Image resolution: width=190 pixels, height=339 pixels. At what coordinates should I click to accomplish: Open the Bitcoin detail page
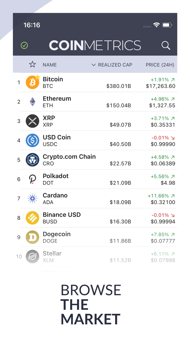(81, 82)
